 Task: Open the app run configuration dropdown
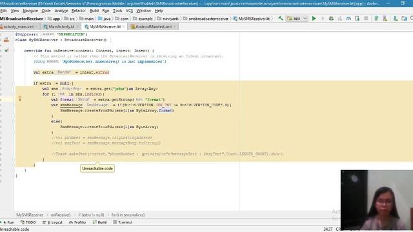pyautogui.click(x=297, y=19)
